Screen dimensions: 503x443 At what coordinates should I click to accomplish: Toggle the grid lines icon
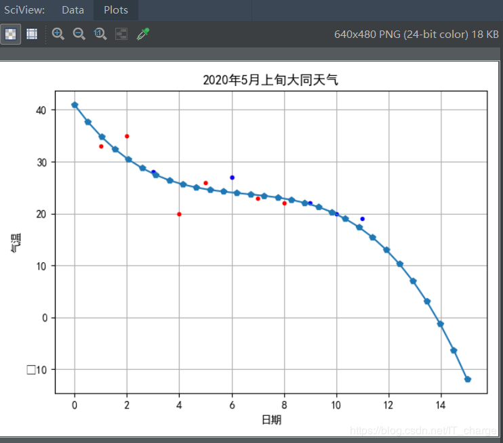(32, 34)
